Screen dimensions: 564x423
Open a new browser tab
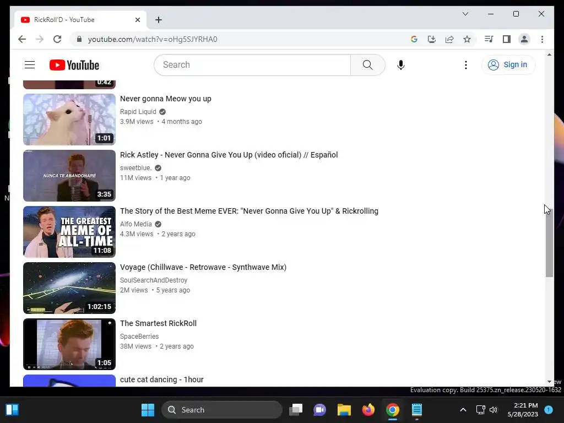point(159,20)
